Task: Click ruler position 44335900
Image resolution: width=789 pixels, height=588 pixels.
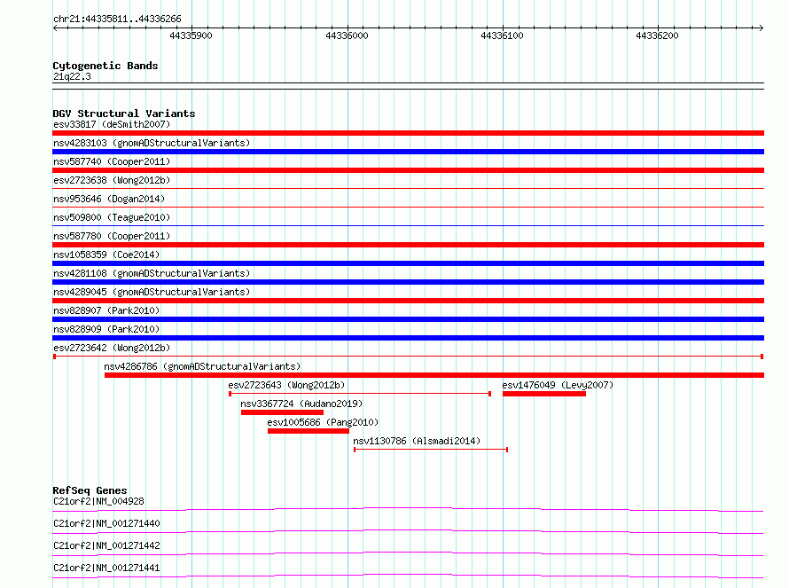Action: 191,35
